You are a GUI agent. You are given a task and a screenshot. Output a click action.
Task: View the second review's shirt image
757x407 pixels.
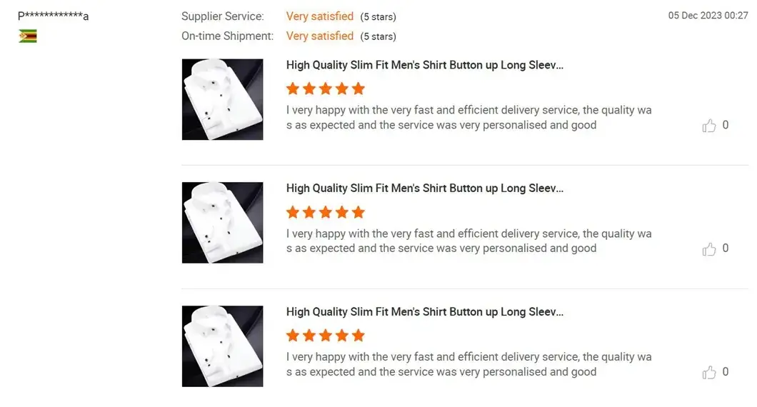click(x=223, y=223)
